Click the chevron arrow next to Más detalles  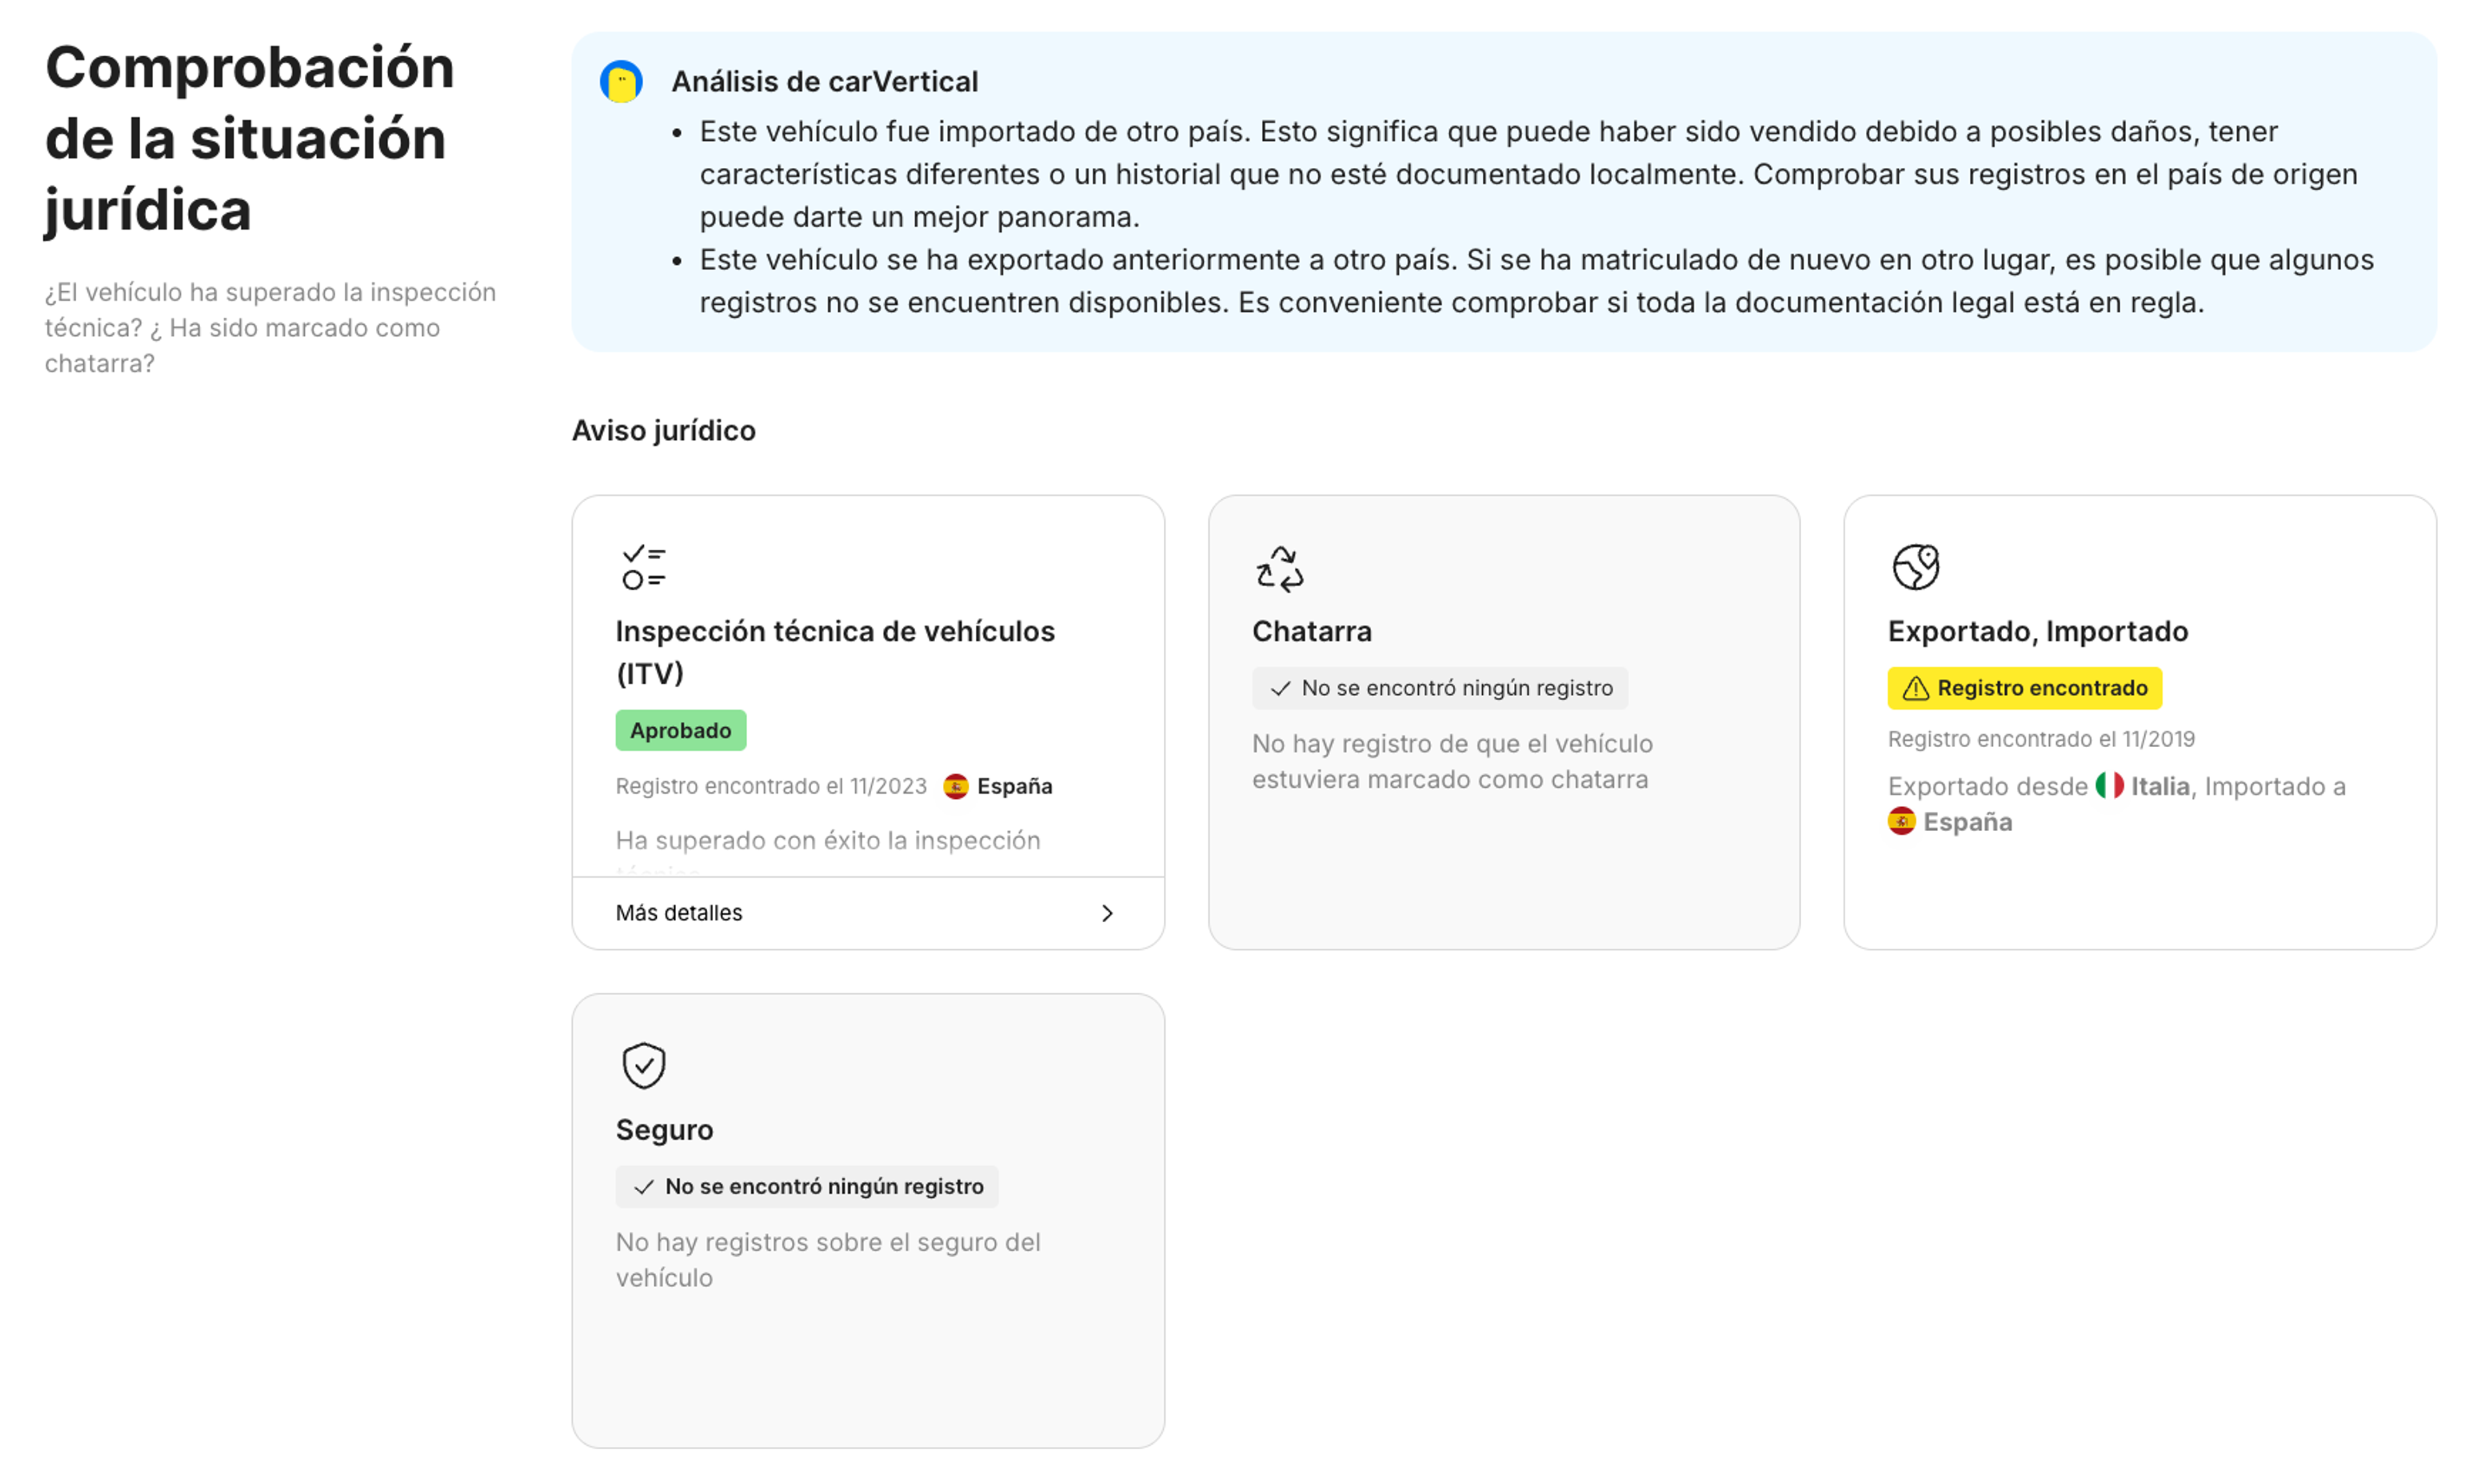coord(1106,913)
